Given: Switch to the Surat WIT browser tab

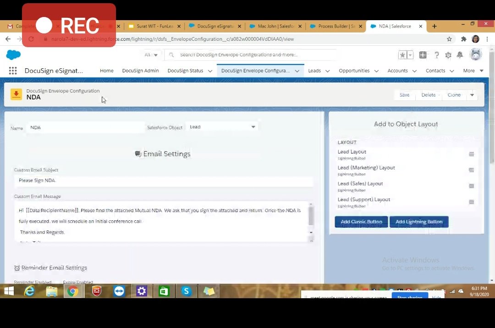Looking at the screenshot, I should 155,26.
